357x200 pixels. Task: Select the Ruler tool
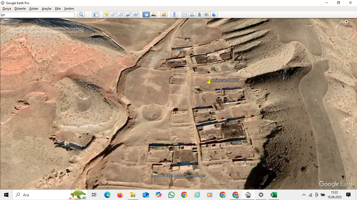click(x=174, y=15)
